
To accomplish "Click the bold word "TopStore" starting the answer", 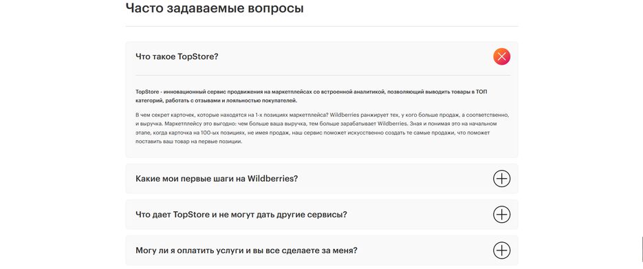I will tap(147, 92).
